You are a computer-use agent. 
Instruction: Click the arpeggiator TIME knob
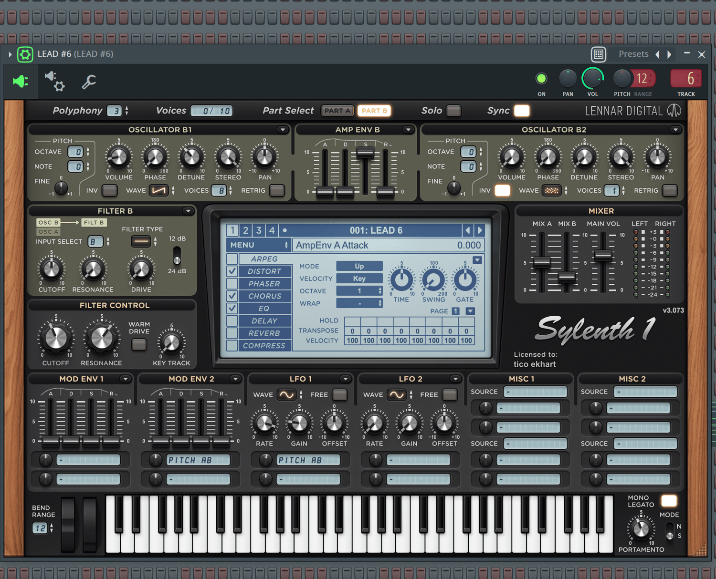[401, 280]
